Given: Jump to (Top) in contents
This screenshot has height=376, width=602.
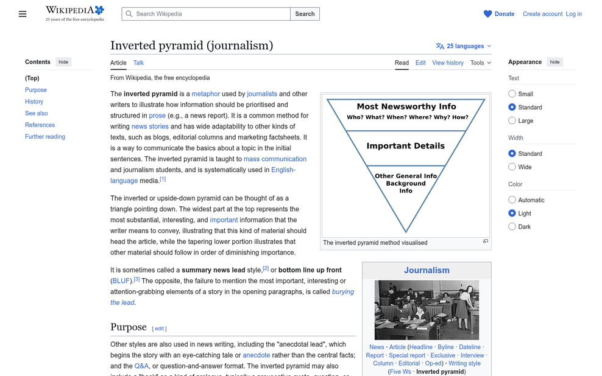Looking at the screenshot, I should 32,78.
